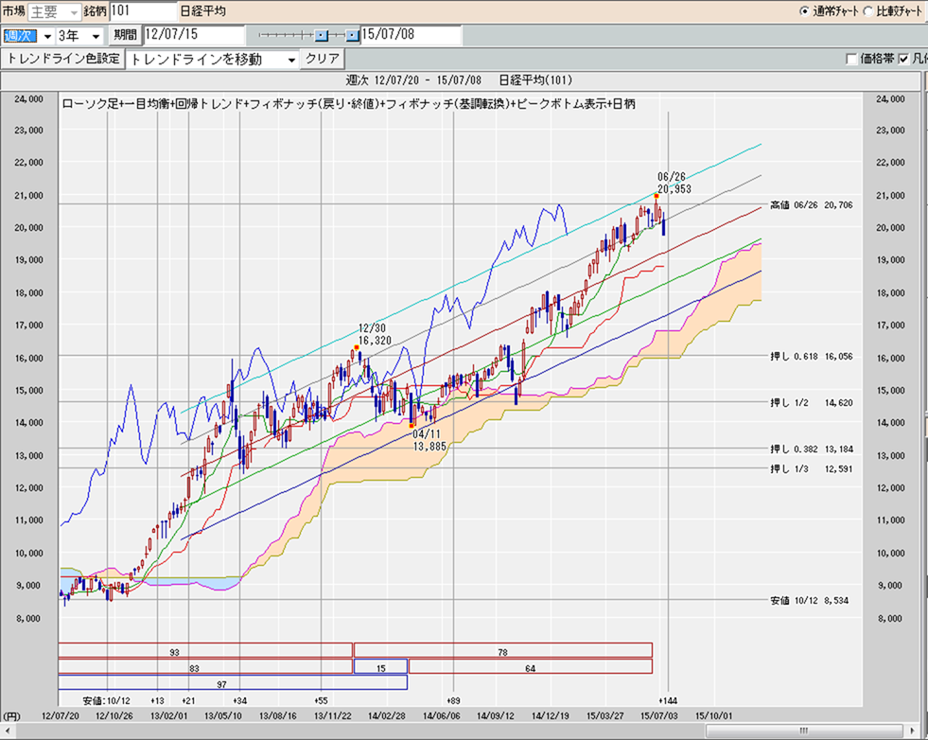928x740 pixels.
Task: Click the cycle box labeled 78
Action: coord(503,651)
